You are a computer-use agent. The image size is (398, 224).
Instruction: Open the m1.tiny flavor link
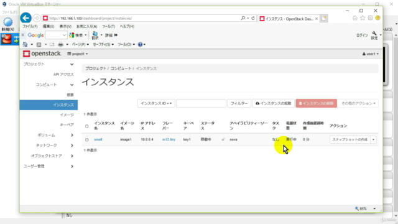point(169,139)
